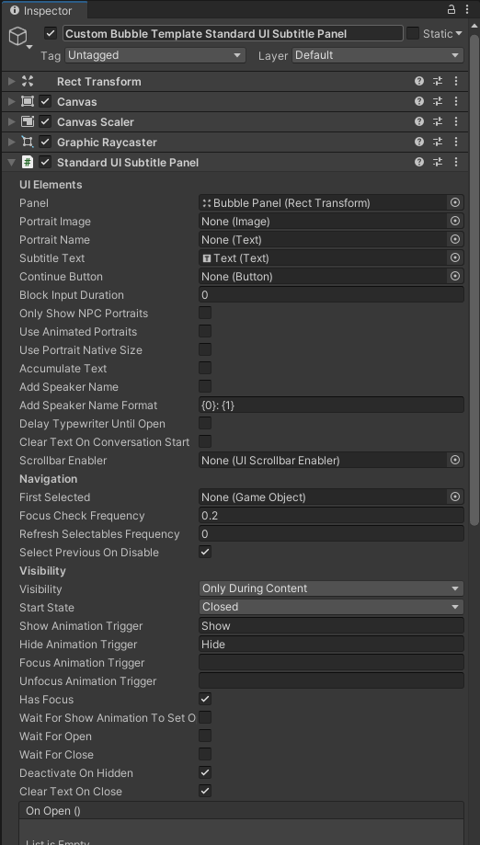Open help for Rect Transform component
Screen dimensions: 480x845
(419, 82)
